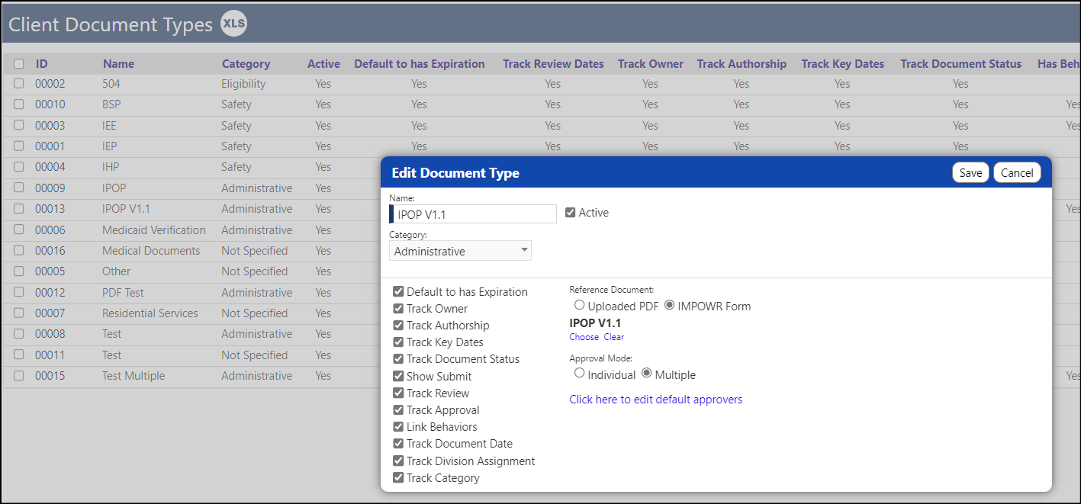Screen dimensions: 1081x504
Task: Toggle the Track Division Assignment checkbox
Action: (398, 461)
